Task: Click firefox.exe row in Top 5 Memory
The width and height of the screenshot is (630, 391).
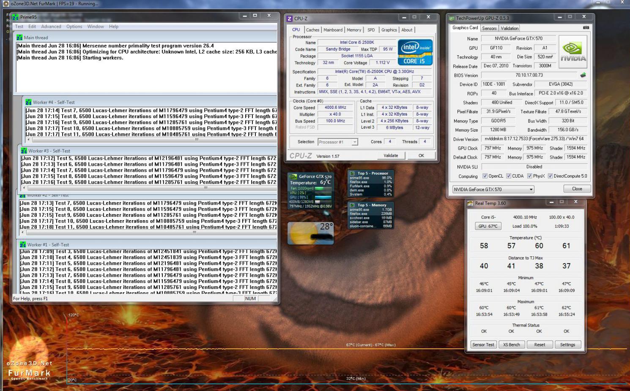Action: (371, 214)
